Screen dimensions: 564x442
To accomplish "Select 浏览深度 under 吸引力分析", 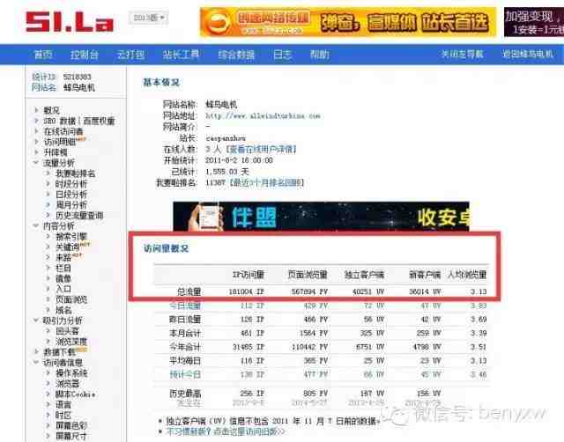I will tap(71, 342).
